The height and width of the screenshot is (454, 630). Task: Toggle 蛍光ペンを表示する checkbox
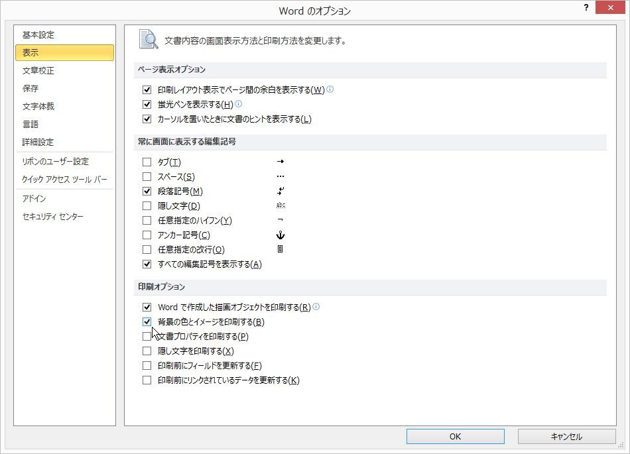coord(147,104)
